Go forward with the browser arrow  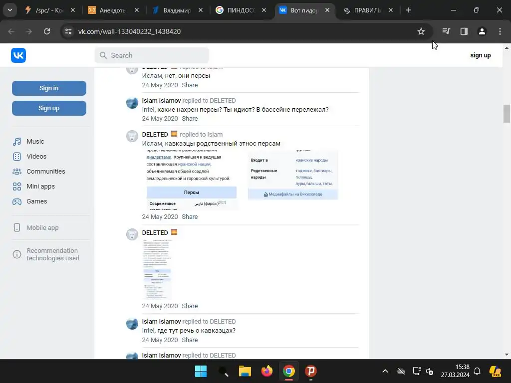click(x=29, y=31)
